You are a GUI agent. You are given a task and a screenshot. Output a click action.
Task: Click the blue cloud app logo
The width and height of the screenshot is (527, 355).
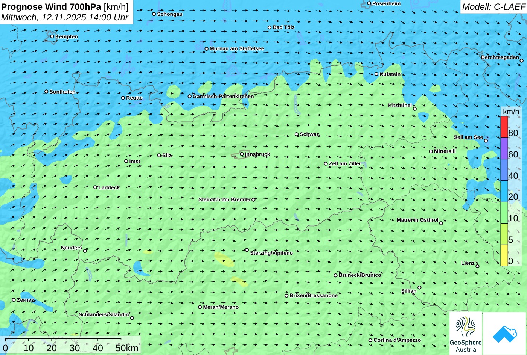tap(505, 334)
